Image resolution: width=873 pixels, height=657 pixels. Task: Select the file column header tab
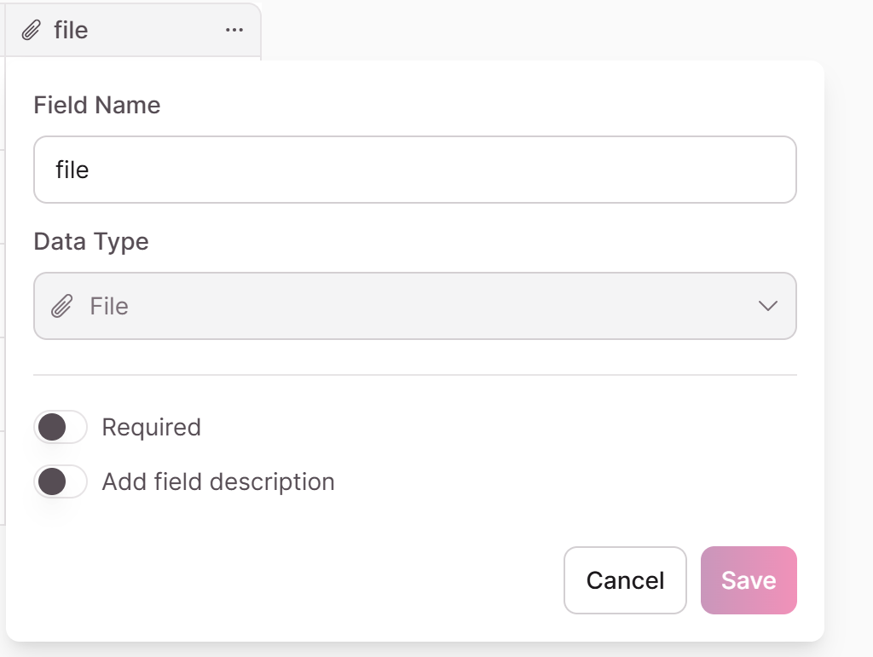coord(132,30)
